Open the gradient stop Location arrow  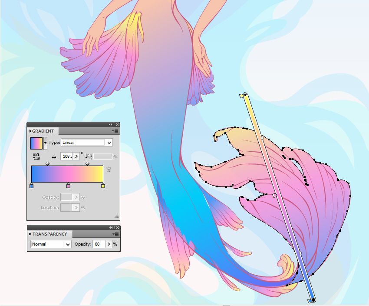pos(76,207)
